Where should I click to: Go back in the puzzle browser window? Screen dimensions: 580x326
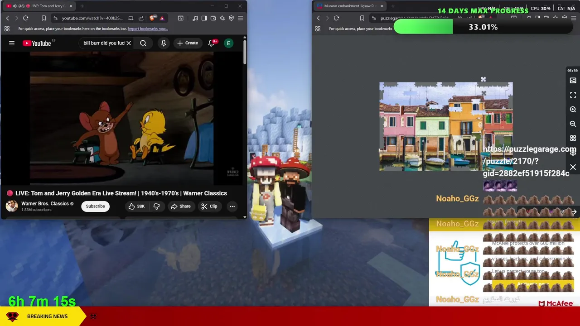pyautogui.click(x=318, y=18)
